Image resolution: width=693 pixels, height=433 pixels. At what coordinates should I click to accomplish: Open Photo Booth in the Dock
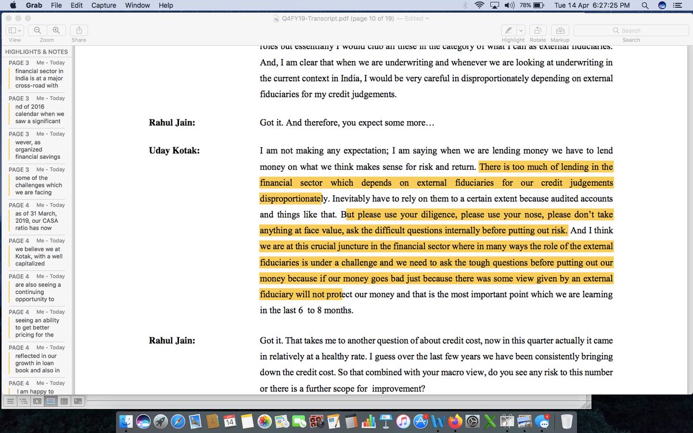click(x=316, y=421)
